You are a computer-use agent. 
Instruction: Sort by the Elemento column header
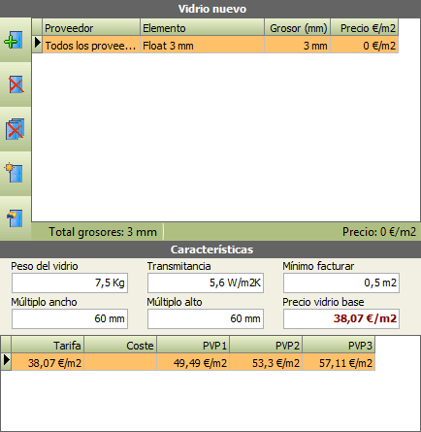coord(202,27)
